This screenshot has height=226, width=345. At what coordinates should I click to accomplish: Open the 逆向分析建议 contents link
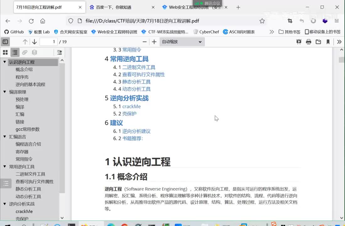point(136,131)
